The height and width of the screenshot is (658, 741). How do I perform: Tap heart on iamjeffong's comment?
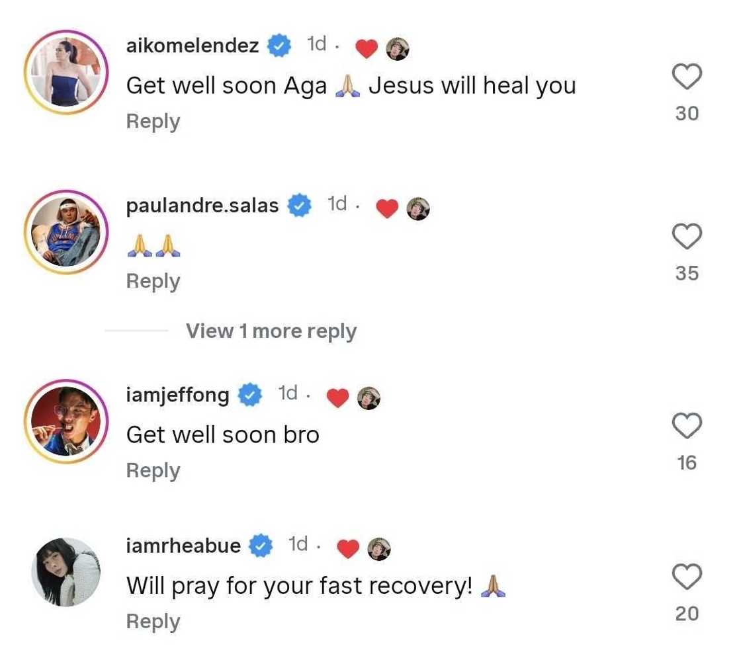pos(687,426)
